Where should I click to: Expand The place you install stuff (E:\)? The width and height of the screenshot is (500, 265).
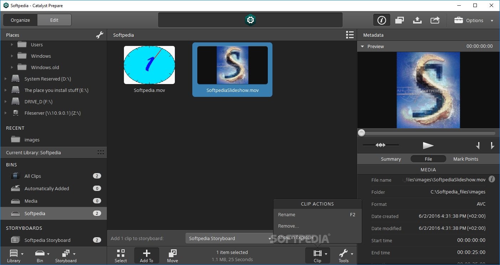click(5, 90)
